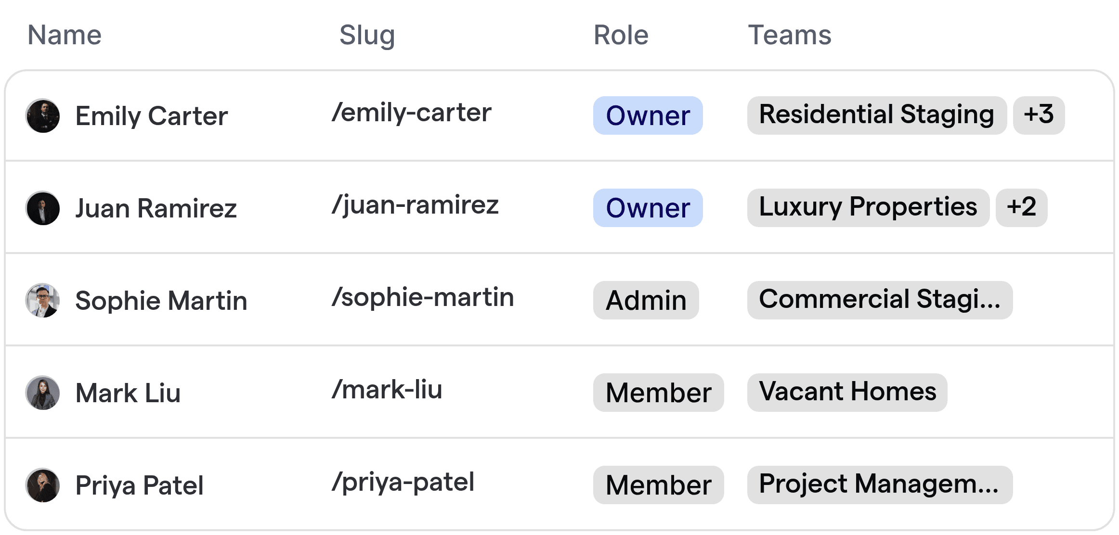
Task: Open the /sophie-martin slug link
Action: [423, 297]
